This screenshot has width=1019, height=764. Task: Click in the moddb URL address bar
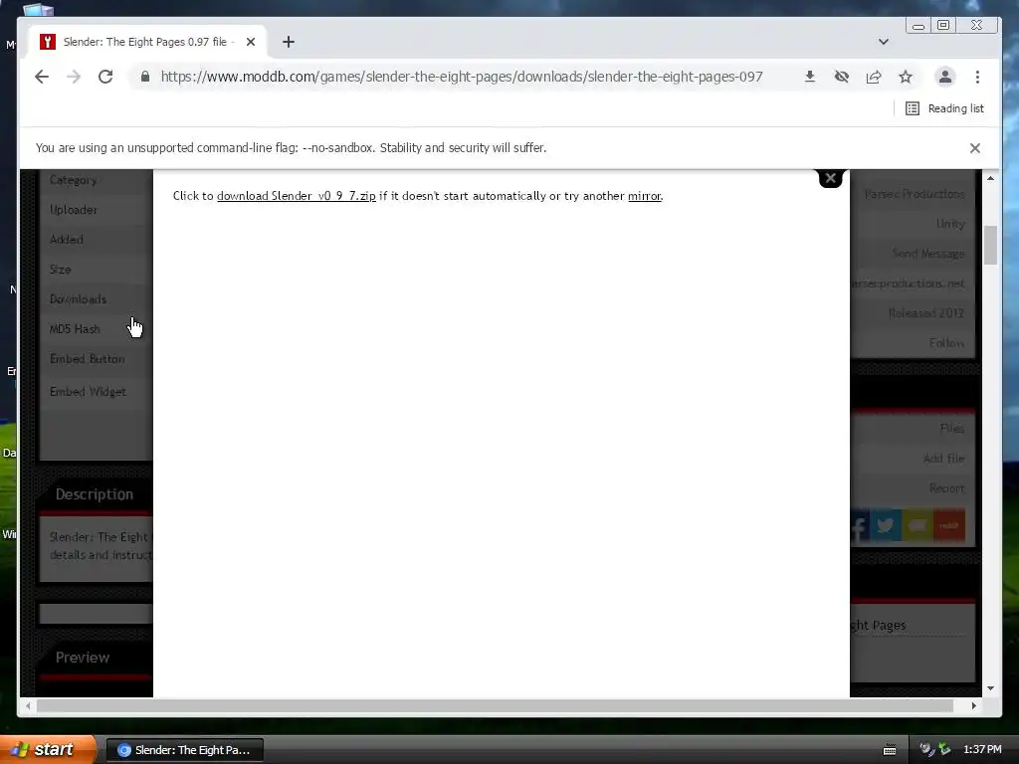pyautogui.click(x=462, y=77)
